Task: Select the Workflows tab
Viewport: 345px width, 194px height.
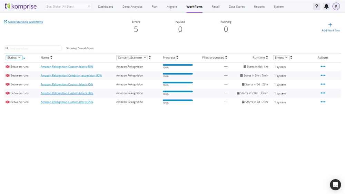Action: click(x=194, y=7)
